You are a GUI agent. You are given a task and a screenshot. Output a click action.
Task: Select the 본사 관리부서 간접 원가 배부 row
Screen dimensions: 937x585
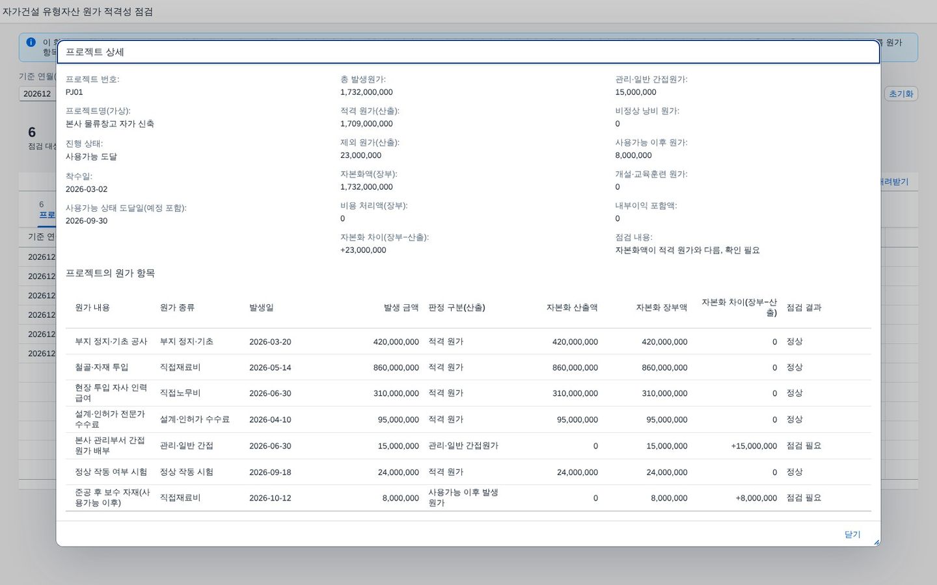pos(468,446)
